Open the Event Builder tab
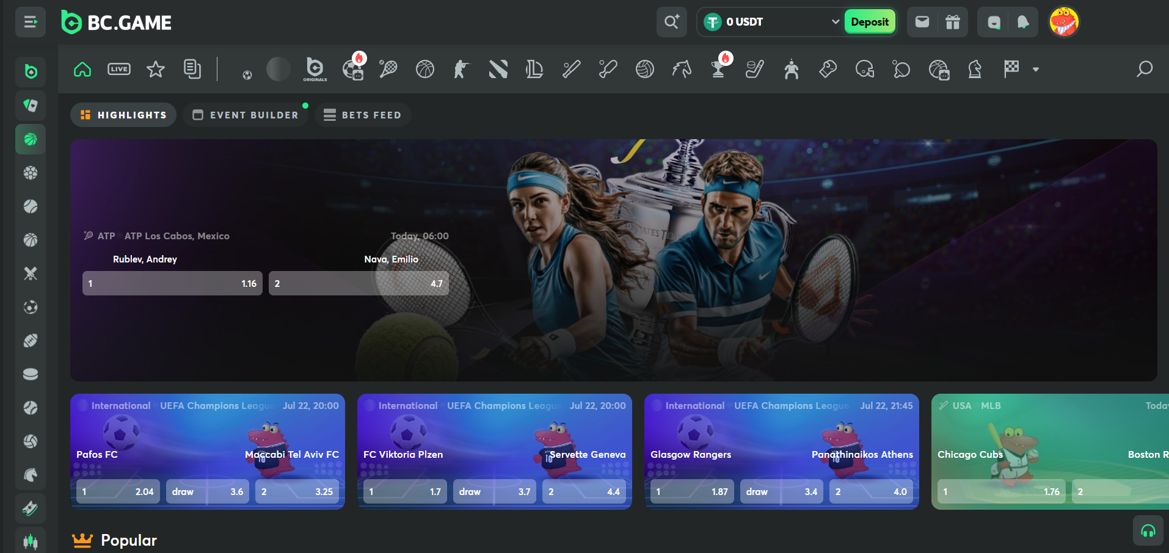The height and width of the screenshot is (553, 1169). pyautogui.click(x=246, y=115)
